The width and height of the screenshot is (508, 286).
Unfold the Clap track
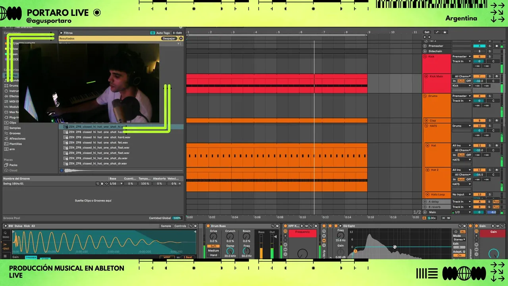click(427, 121)
